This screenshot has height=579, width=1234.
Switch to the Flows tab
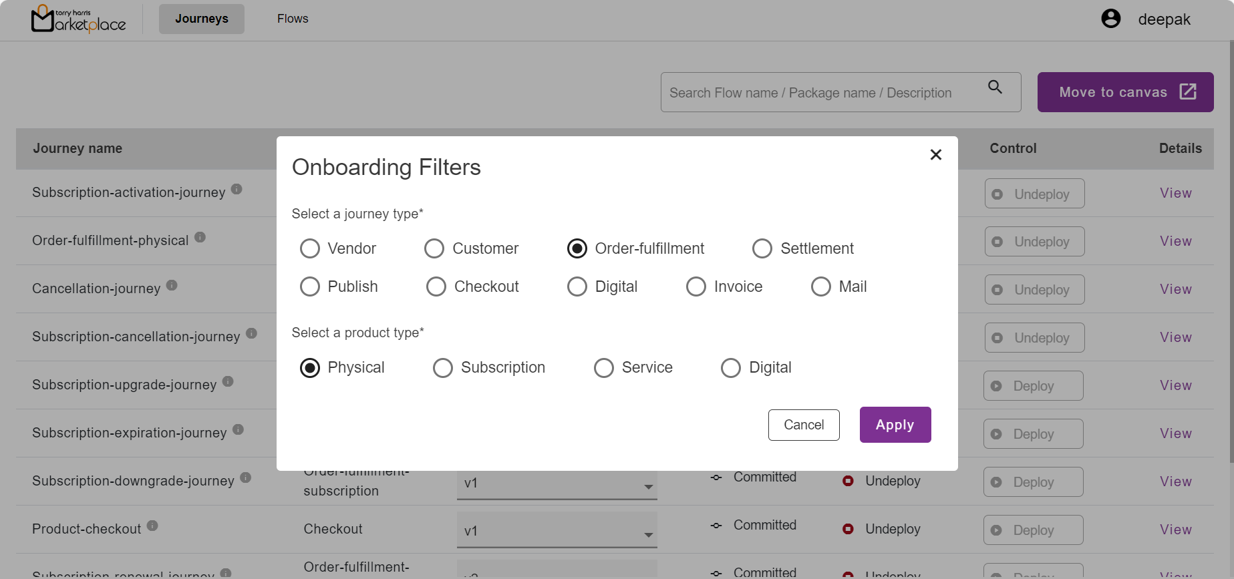click(293, 19)
